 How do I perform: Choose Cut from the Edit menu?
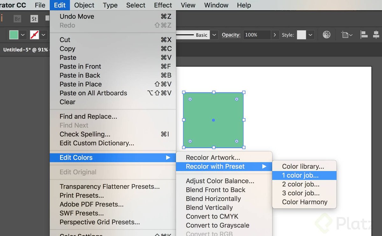(x=113, y=40)
